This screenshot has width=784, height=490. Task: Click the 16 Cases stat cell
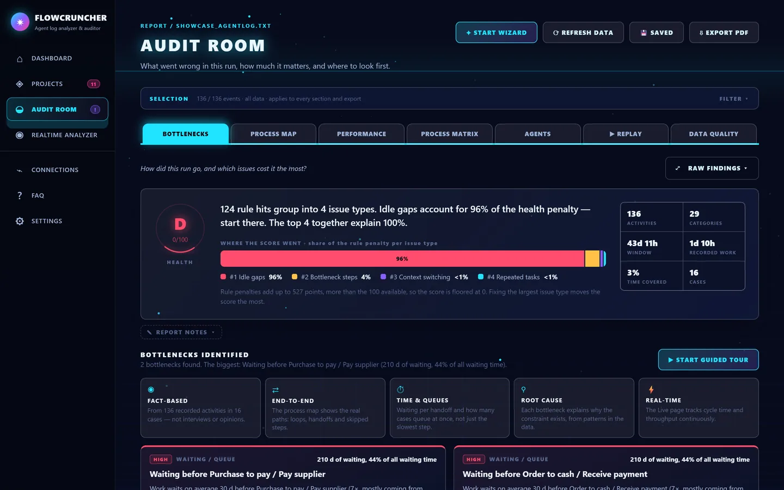tap(714, 276)
